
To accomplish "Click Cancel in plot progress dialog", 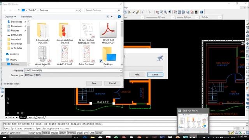I will click(155, 75).
